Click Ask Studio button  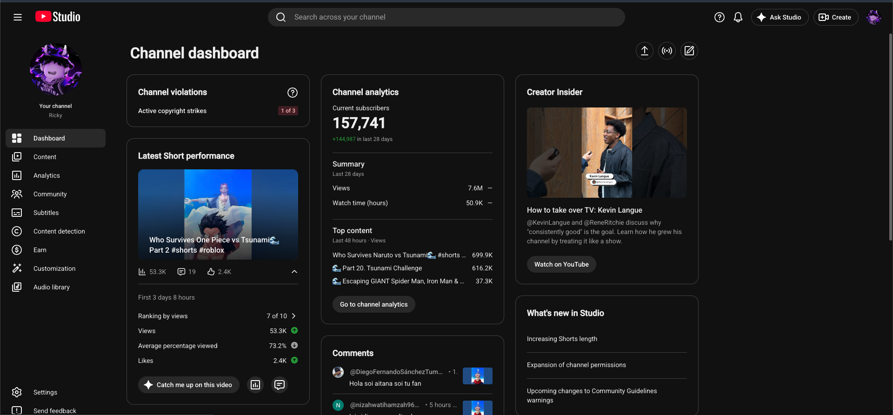coord(780,17)
